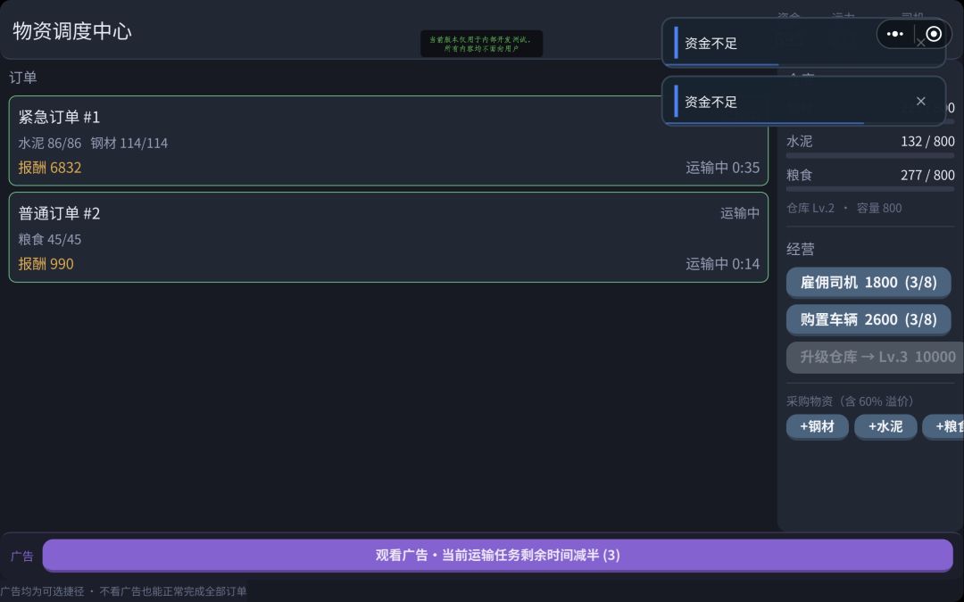Open the 普通订单 #2 order card title
This screenshot has width=964, height=602.
[x=59, y=213]
